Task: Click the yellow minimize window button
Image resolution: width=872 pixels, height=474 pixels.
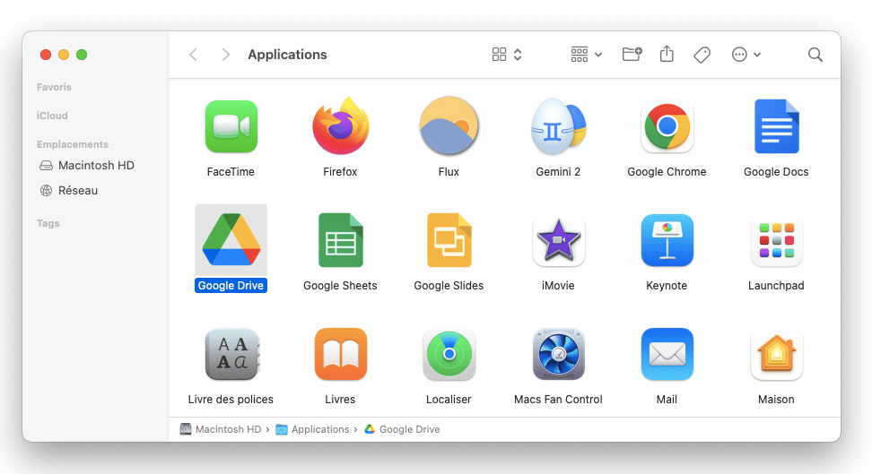Action: pyautogui.click(x=64, y=55)
